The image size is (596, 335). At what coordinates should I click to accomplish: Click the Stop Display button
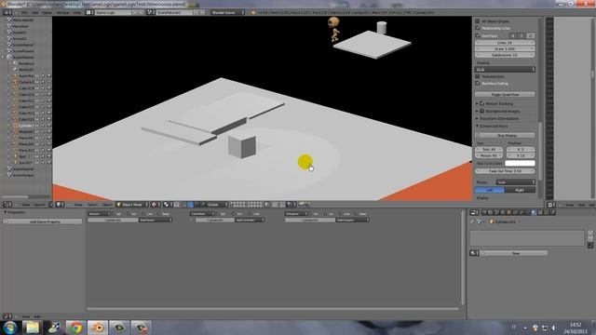tap(505, 136)
